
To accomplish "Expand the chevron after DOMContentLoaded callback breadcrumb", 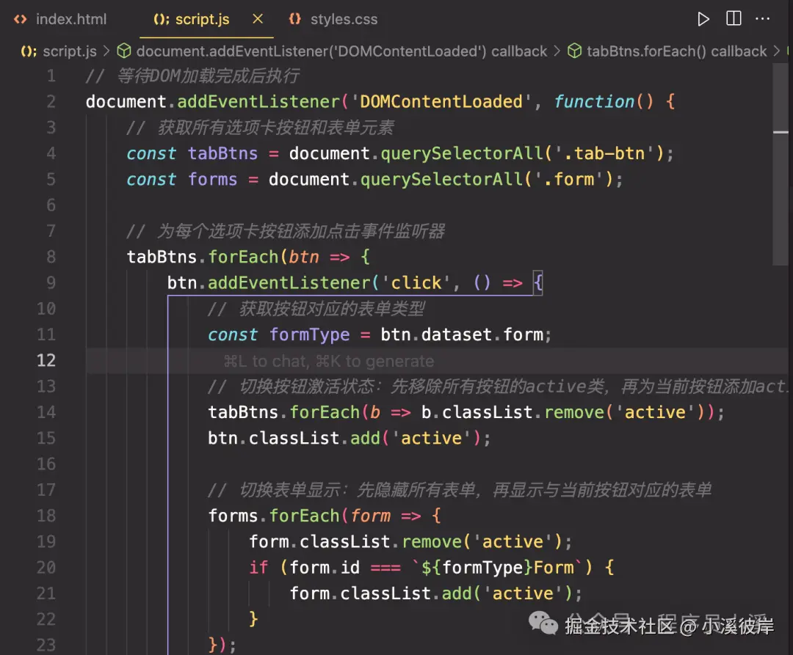I will [x=557, y=51].
